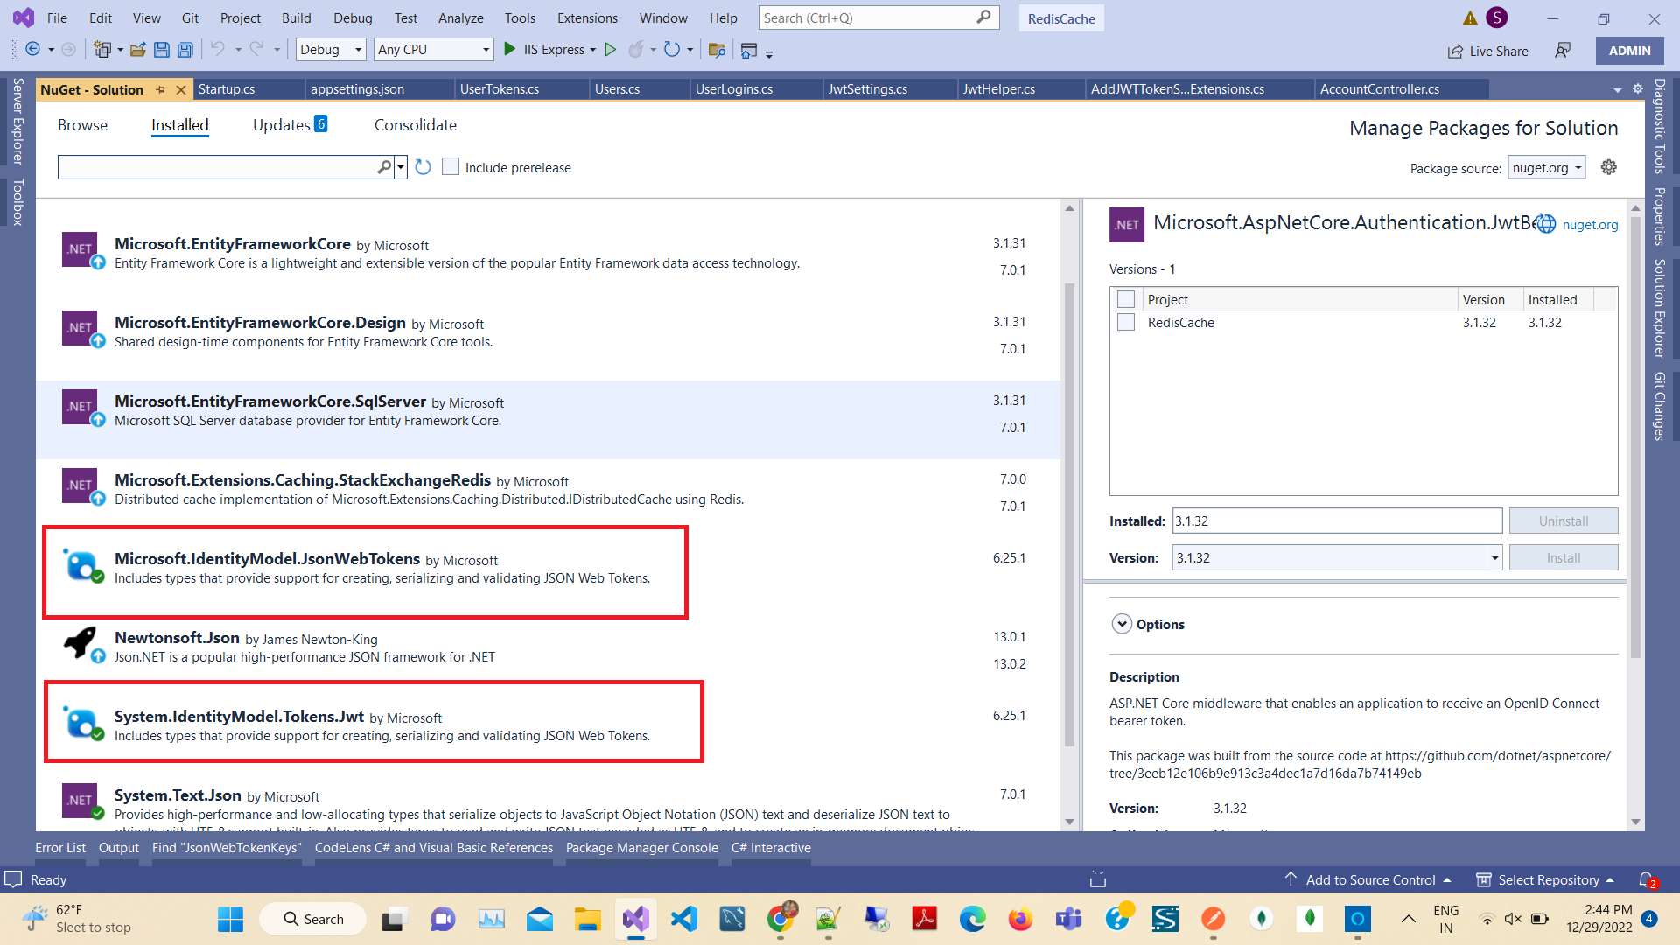Click the search magnifier in package search box
The height and width of the screenshot is (945, 1680).
click(384, 167)
